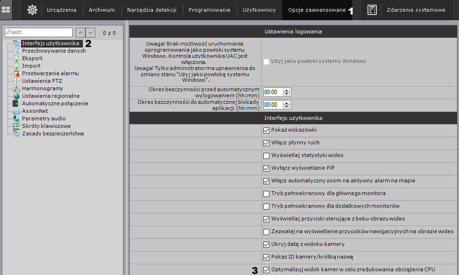459x275 pixels.
Task: Select Przetwarzanie alarmu in the tree
Action: (50, 74)
